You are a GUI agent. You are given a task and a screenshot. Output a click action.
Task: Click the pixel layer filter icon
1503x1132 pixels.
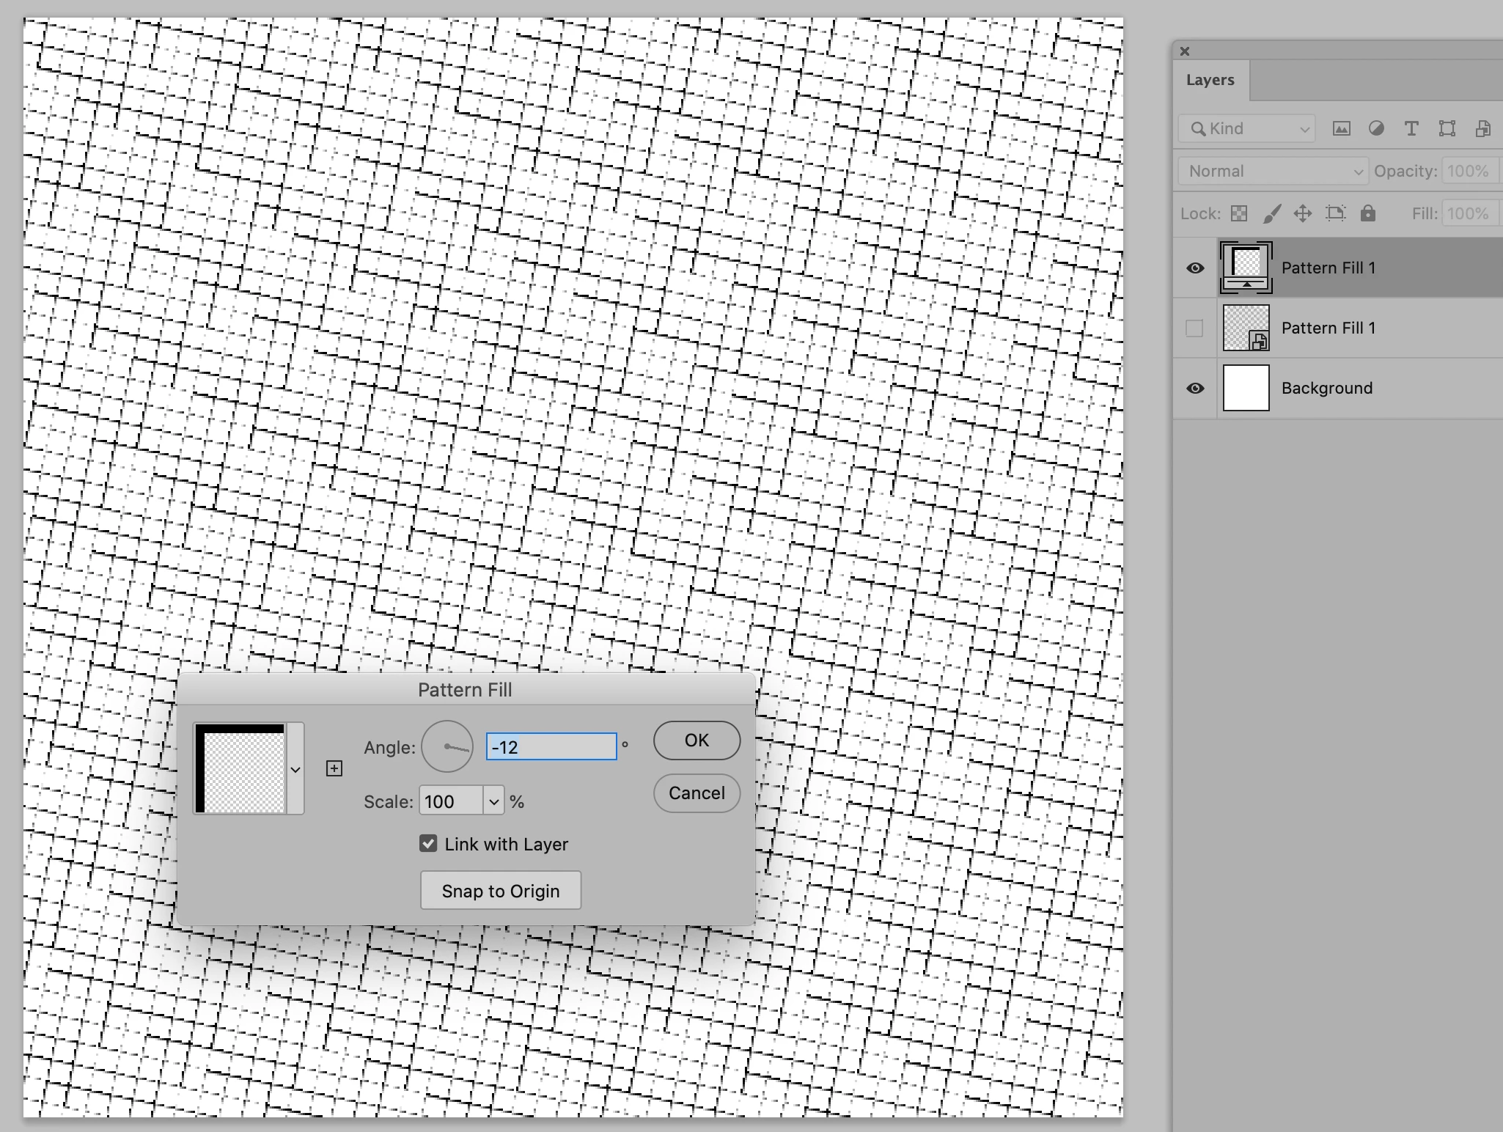pos(1341,129)
